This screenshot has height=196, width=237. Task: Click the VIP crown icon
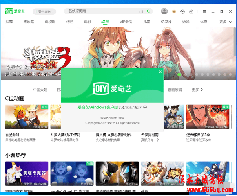(x=174, y=11)
